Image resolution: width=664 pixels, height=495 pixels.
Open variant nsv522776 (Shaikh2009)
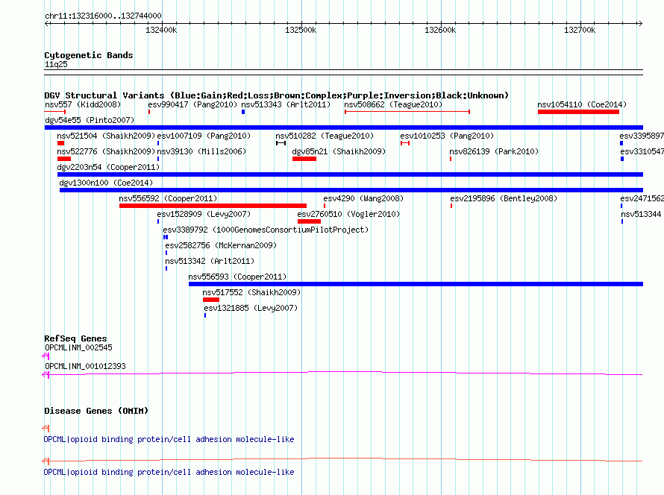click(x=106, y=151)
